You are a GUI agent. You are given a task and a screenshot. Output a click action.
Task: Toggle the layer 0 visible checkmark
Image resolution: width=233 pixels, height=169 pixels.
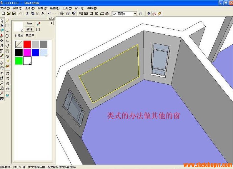tap(114, 14)
